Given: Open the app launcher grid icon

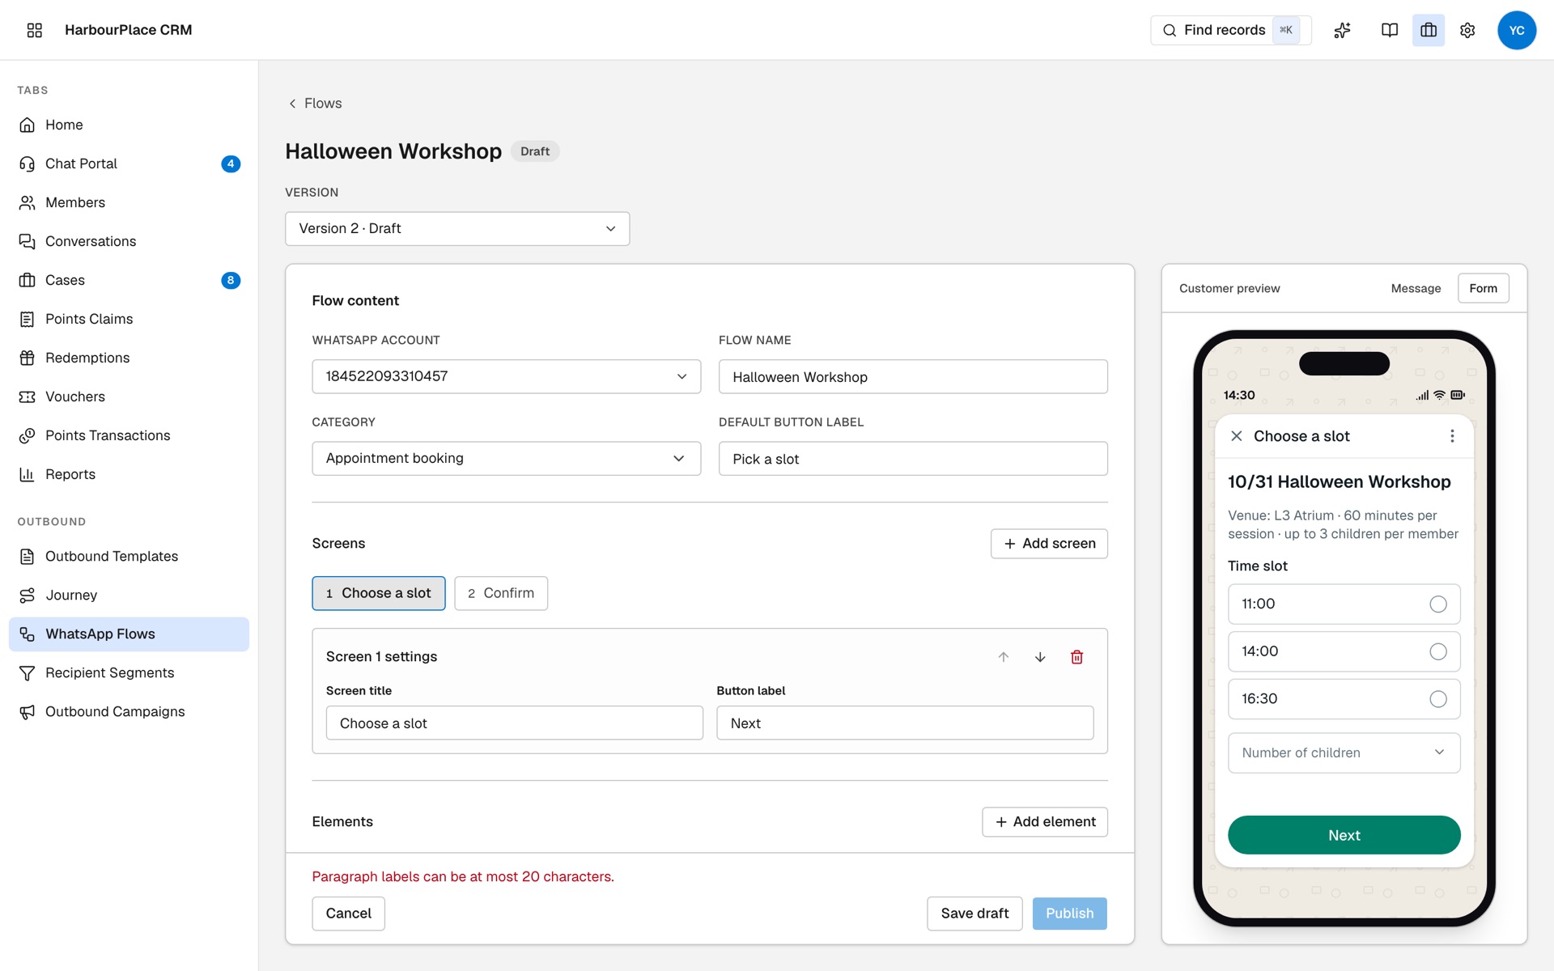Looking at the screenshot, I should [x=34, y=30].
